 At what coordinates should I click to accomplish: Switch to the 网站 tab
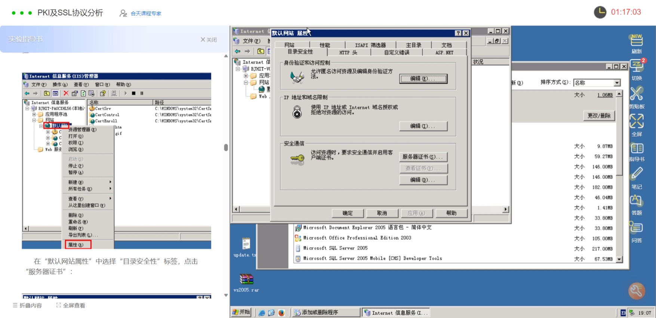[289, 45]
